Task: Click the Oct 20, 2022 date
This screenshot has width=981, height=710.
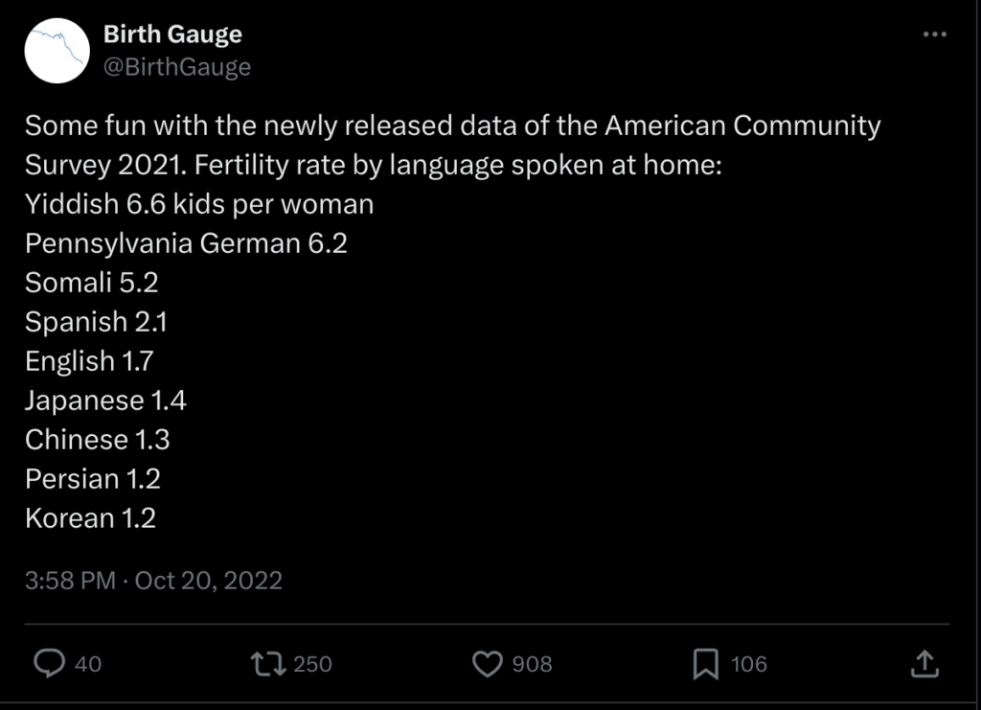Action: coord(208,580)
